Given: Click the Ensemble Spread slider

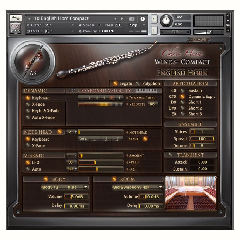Looking at the screenshot, I should point(202,139).
